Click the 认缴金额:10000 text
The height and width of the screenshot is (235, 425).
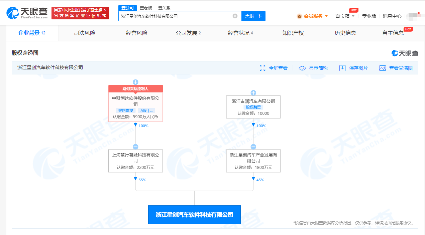pyautogui.click(x=253, y=113)
